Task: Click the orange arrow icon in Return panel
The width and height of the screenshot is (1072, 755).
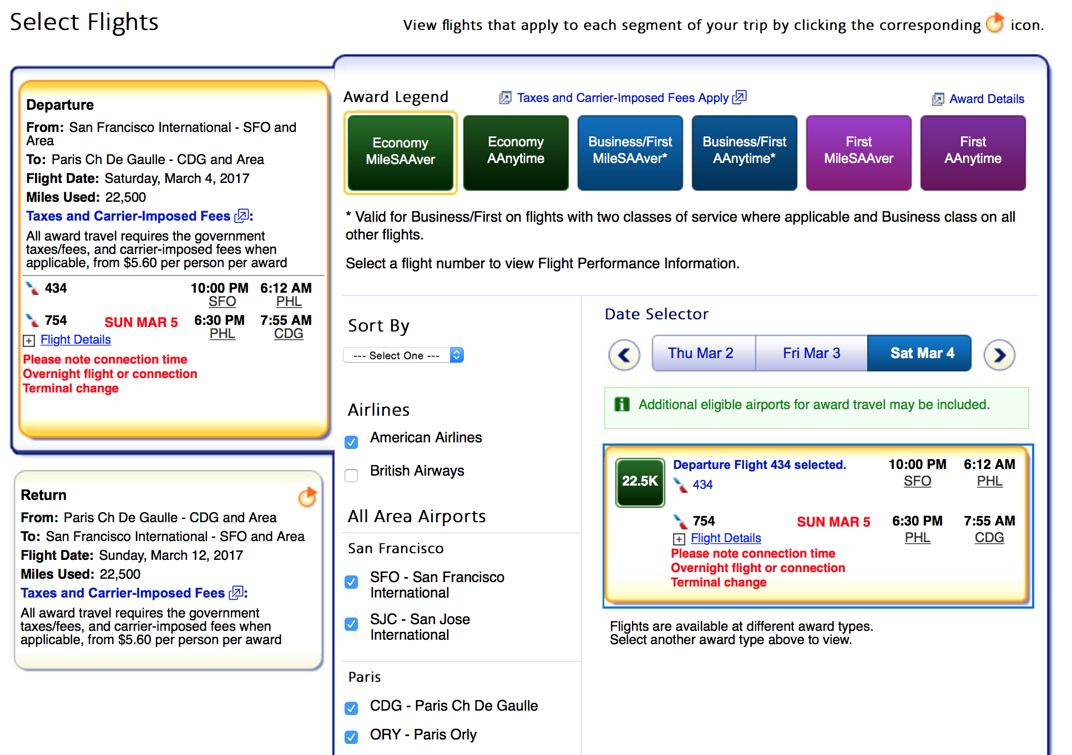Action: tap(307, 497)
